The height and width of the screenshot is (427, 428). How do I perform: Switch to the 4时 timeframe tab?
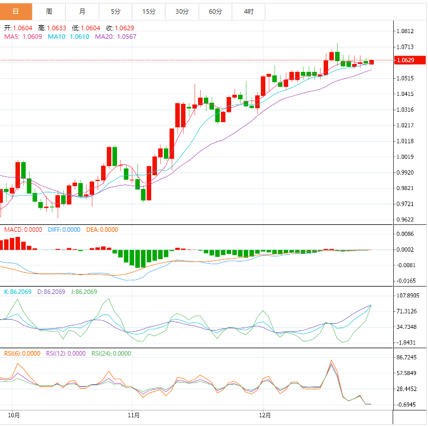[x=249, y=11]
